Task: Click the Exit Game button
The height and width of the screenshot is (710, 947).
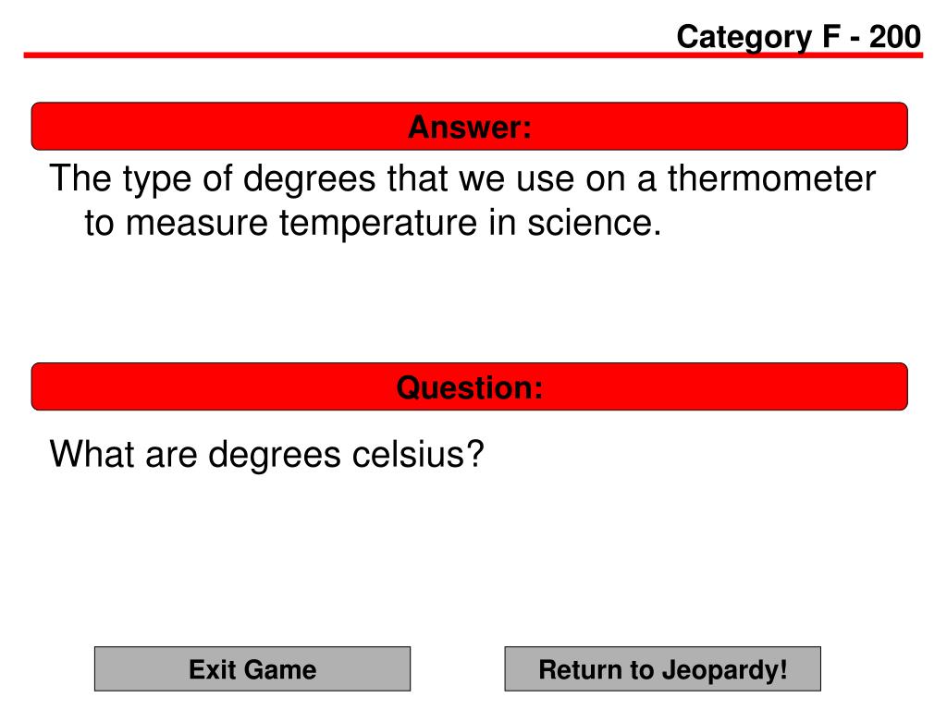Action: click(x=252, y=669)
